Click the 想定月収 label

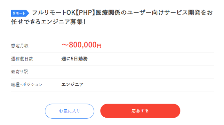coord(20,46)
